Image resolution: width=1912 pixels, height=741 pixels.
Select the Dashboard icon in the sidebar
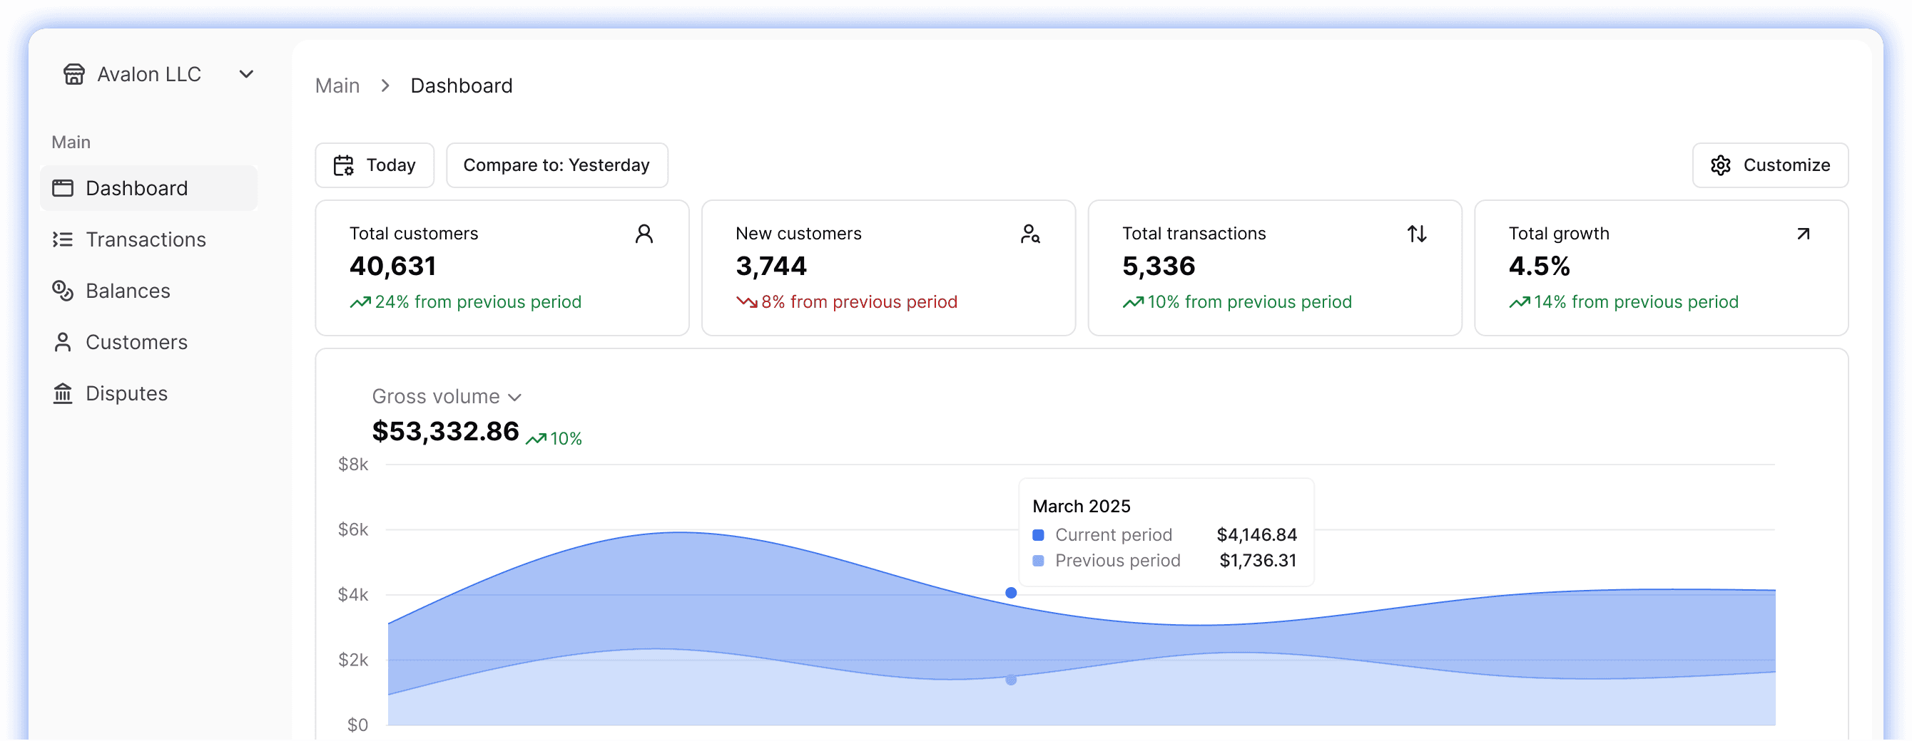[x=62, y=188]
